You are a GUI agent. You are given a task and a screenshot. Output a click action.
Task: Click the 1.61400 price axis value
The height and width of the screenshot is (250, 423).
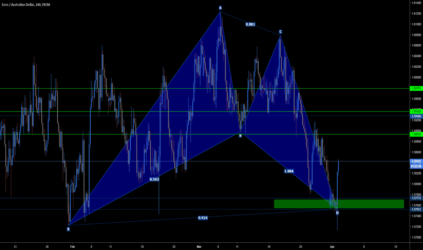coord(417,3)
